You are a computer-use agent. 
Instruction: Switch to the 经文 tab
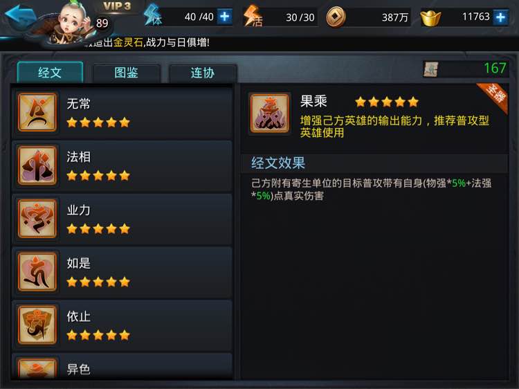50,72
